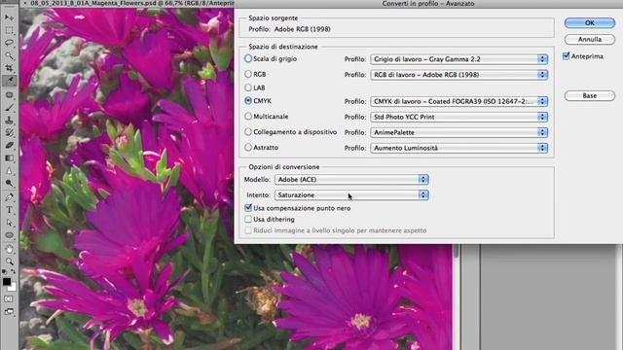623x350 pixels.
Task: Enable Usa dithering checkbox
Action: click(248, 219)
